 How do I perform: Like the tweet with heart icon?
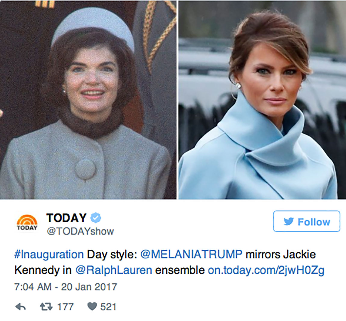click(x=92, y=306)
